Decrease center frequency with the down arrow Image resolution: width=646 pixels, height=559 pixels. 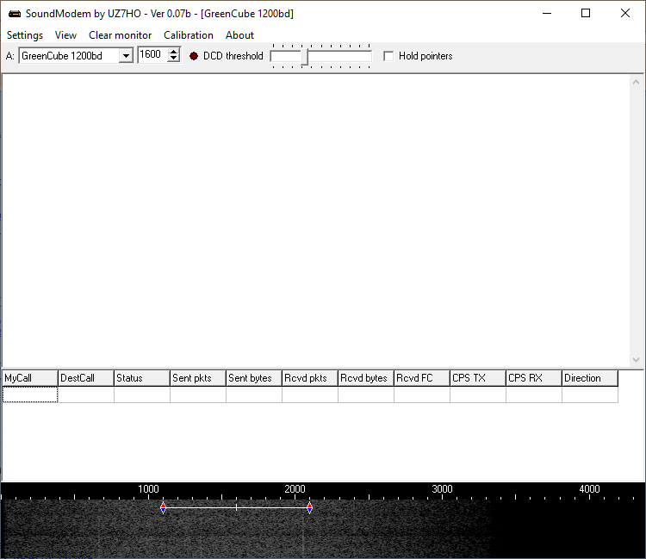[x=174, y=59]
